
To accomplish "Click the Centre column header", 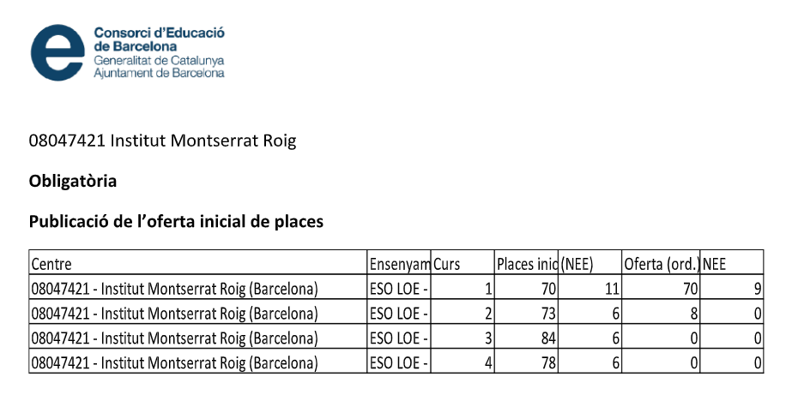I will pos(51,265).
